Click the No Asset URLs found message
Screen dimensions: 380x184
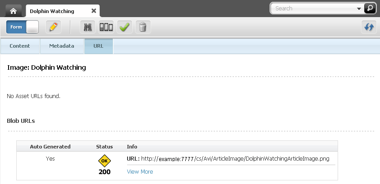click(x=33, y=96)
